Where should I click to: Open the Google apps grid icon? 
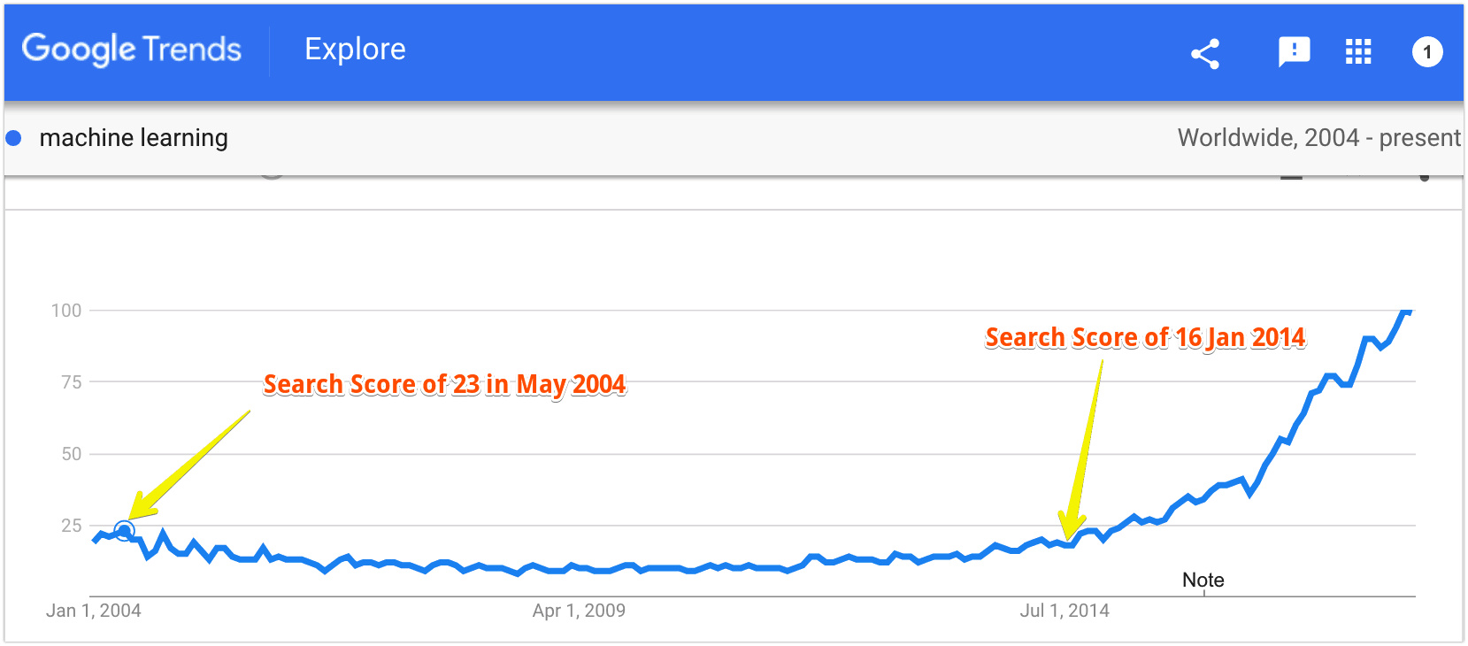click(1358, 52)
